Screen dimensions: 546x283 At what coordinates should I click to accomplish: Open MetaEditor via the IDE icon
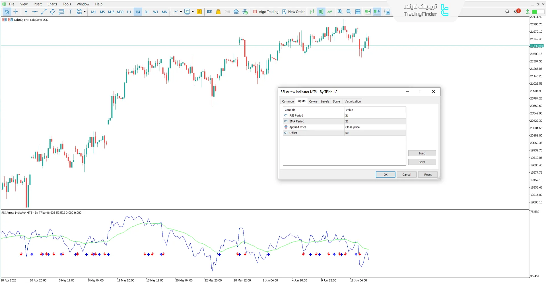point(209,12)
